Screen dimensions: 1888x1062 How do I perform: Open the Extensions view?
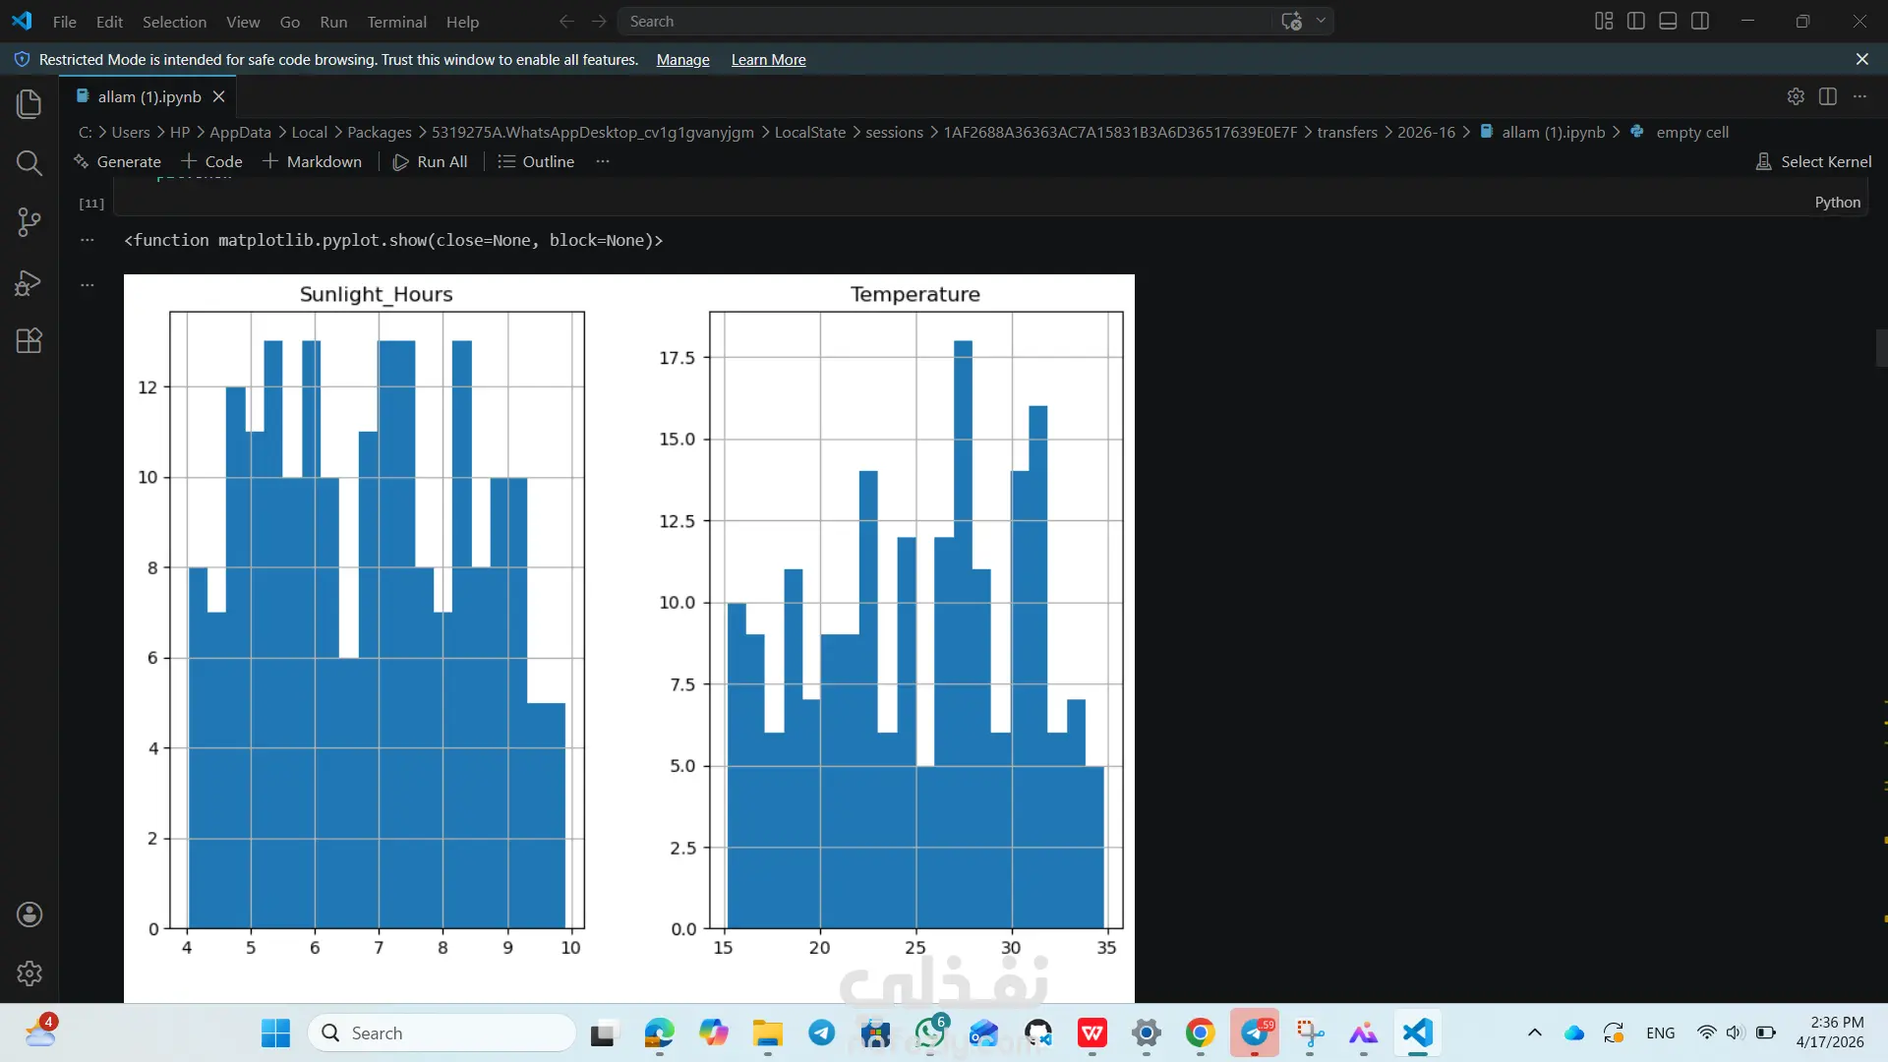click(x=29, y=341)
